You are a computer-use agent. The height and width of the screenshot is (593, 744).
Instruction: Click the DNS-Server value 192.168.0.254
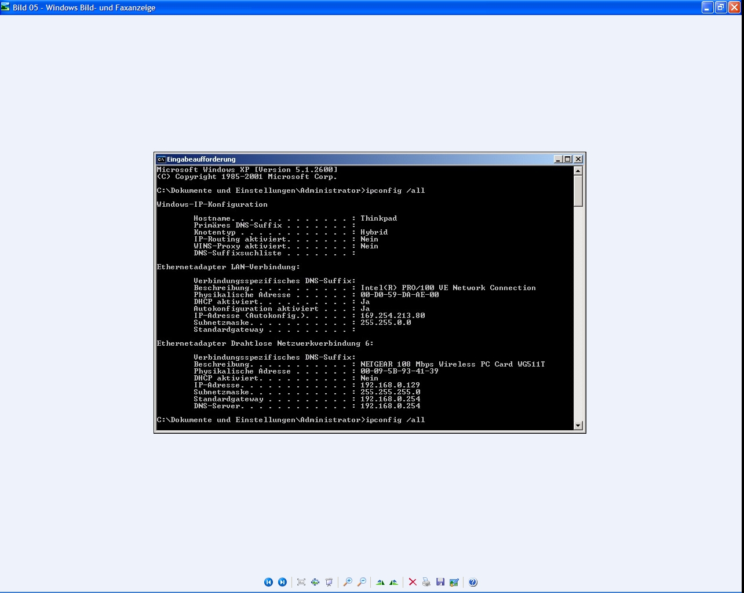click(391, 406)
